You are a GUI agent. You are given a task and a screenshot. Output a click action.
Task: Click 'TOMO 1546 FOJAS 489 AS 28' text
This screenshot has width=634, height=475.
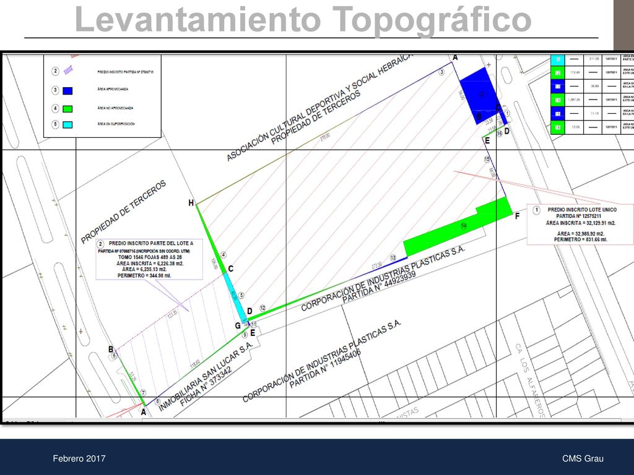[x=150, y=257]
